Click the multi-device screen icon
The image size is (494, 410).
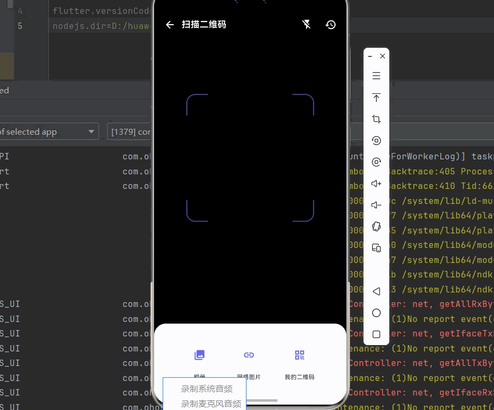(376, 248)
